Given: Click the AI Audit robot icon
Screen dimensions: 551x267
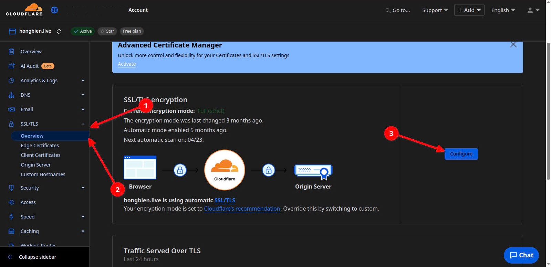Looking at the screenshot, I should point(11,66).
